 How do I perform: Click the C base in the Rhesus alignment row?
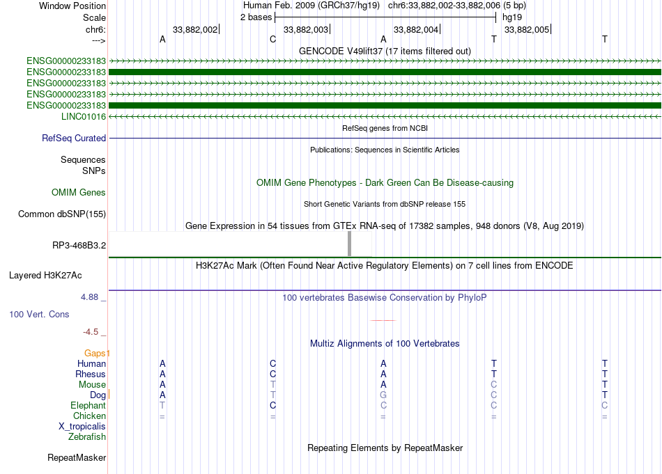pos(272,374)
